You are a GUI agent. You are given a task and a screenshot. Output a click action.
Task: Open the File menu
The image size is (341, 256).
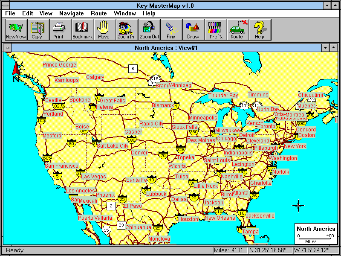tap(10, 14)
